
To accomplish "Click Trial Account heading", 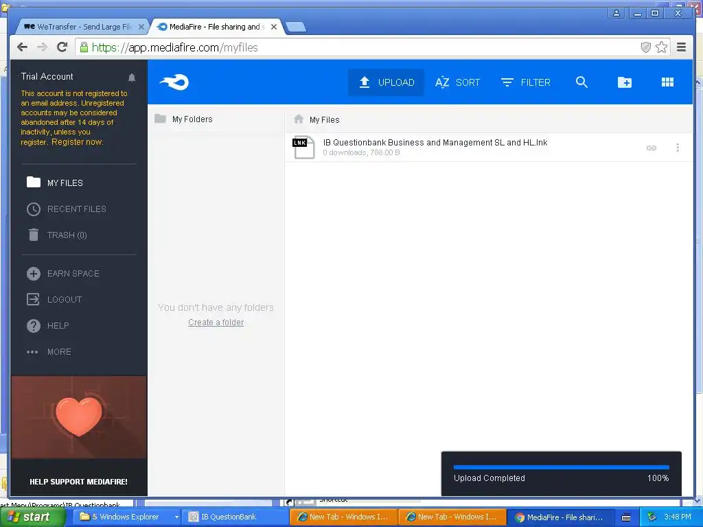I will pos(47,77).
